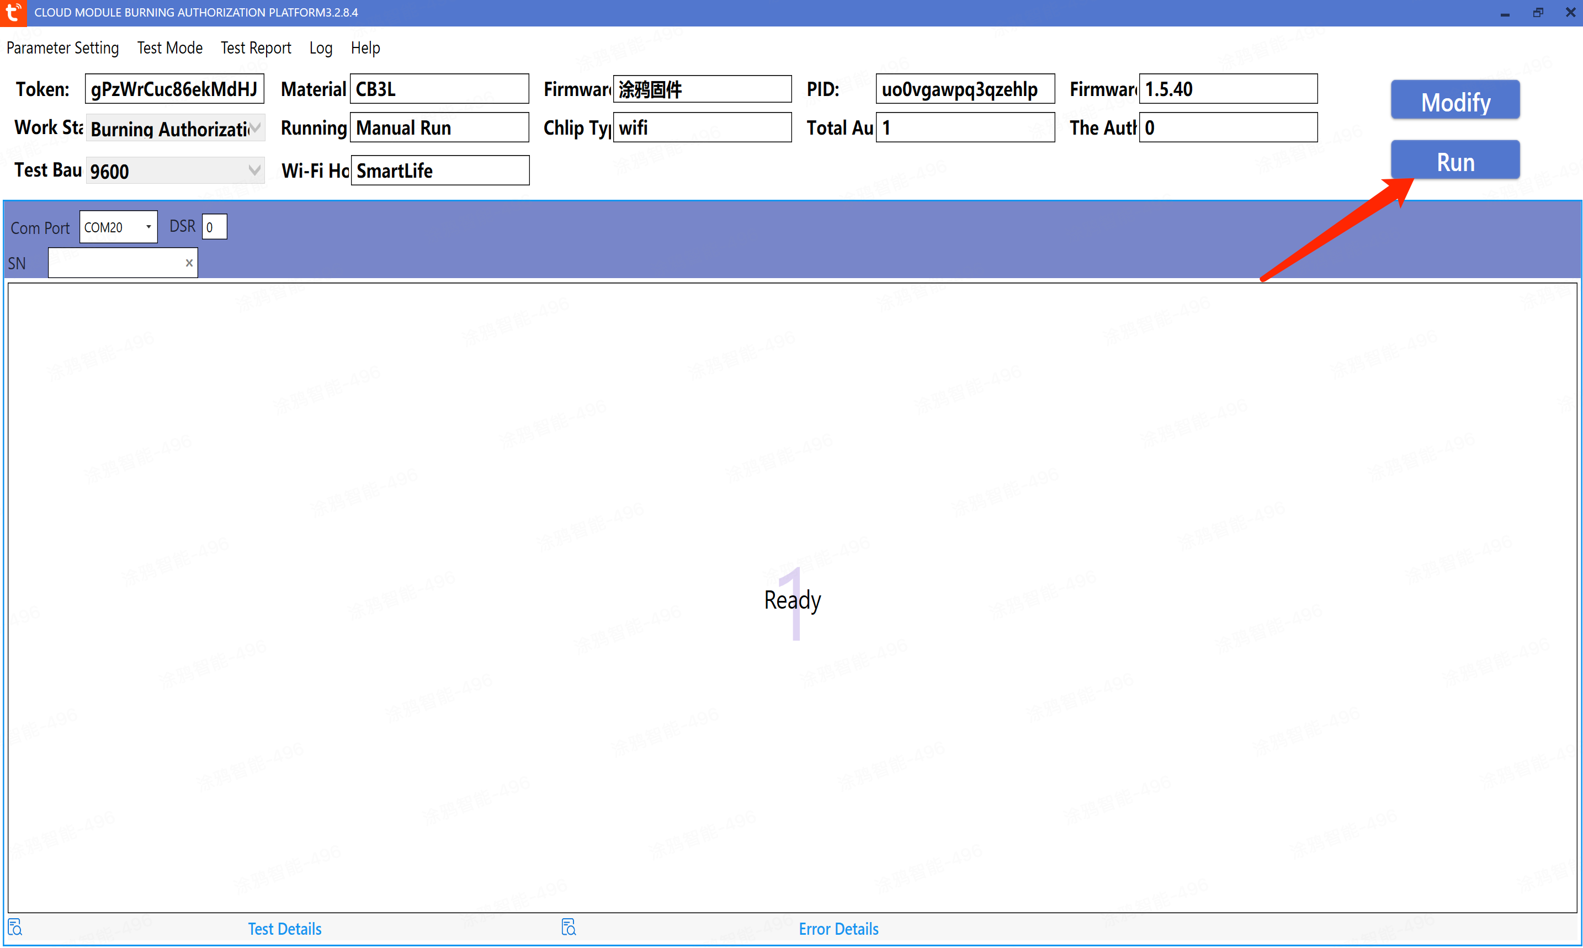Restore down the application window

pyautogui.click(x=1538, y=13)
